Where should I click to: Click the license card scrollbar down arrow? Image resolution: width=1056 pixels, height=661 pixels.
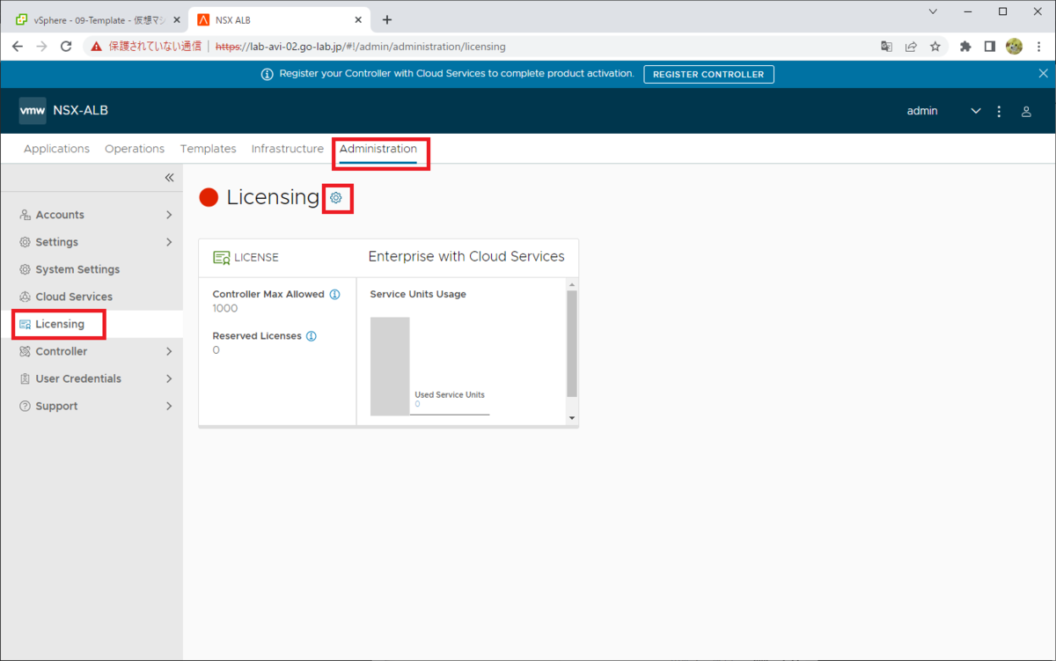pyautogui.click(x=572, y=418)
